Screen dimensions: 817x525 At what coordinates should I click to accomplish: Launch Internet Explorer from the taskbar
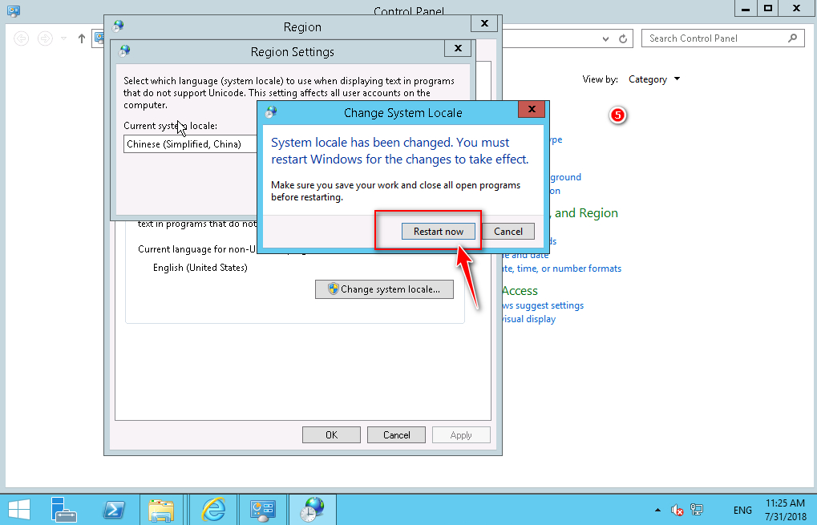coord(213,510)
